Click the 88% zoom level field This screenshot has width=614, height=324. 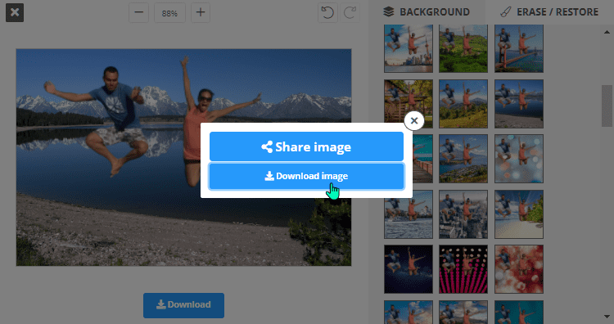coord(169,13)
